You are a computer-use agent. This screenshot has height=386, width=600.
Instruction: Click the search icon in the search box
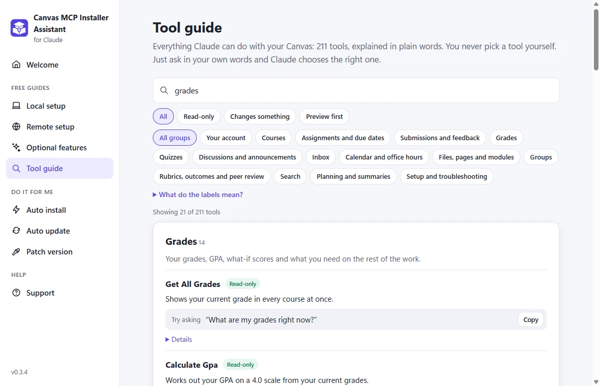click(164, 90)
